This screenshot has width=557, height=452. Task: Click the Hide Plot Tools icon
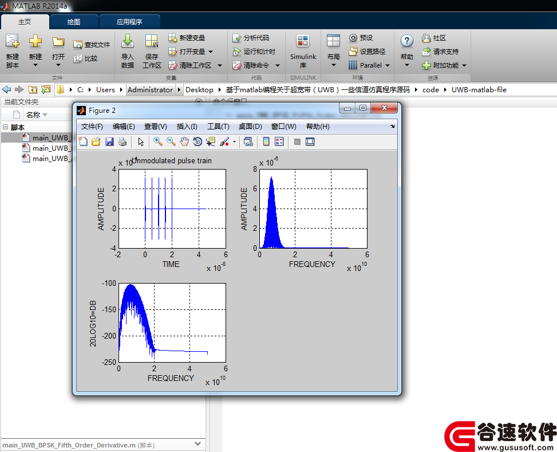click(297, 142)
